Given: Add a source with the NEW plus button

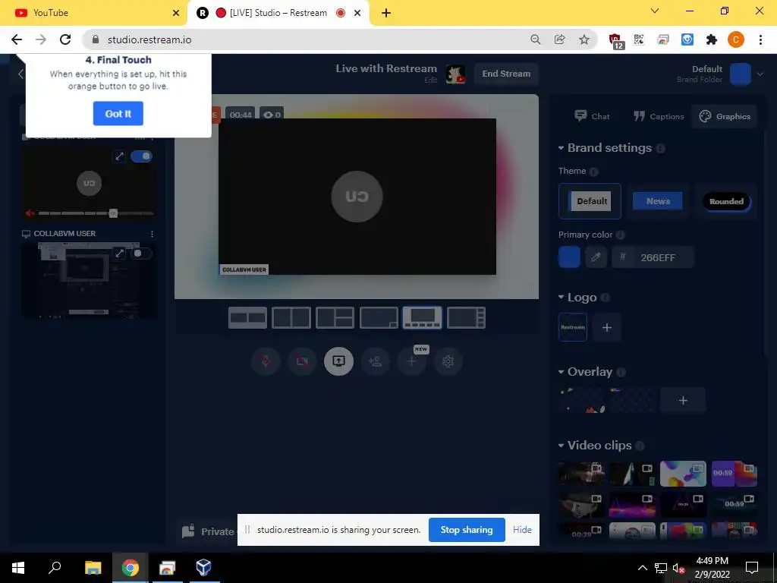Looking at the screenshot, I should pyautogui.click(x=411, y=361).
